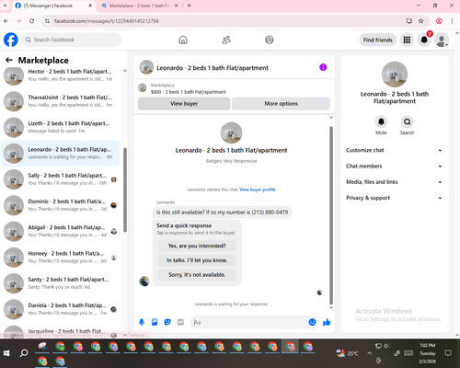Click the chat message area scrollbar
Screen dimensions: 460x368
point(331,214)
